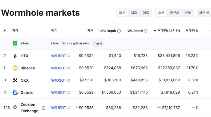Click the Zedxion Exchange logo icon
This screenshot has width=211, height=117.
(15, 107)
